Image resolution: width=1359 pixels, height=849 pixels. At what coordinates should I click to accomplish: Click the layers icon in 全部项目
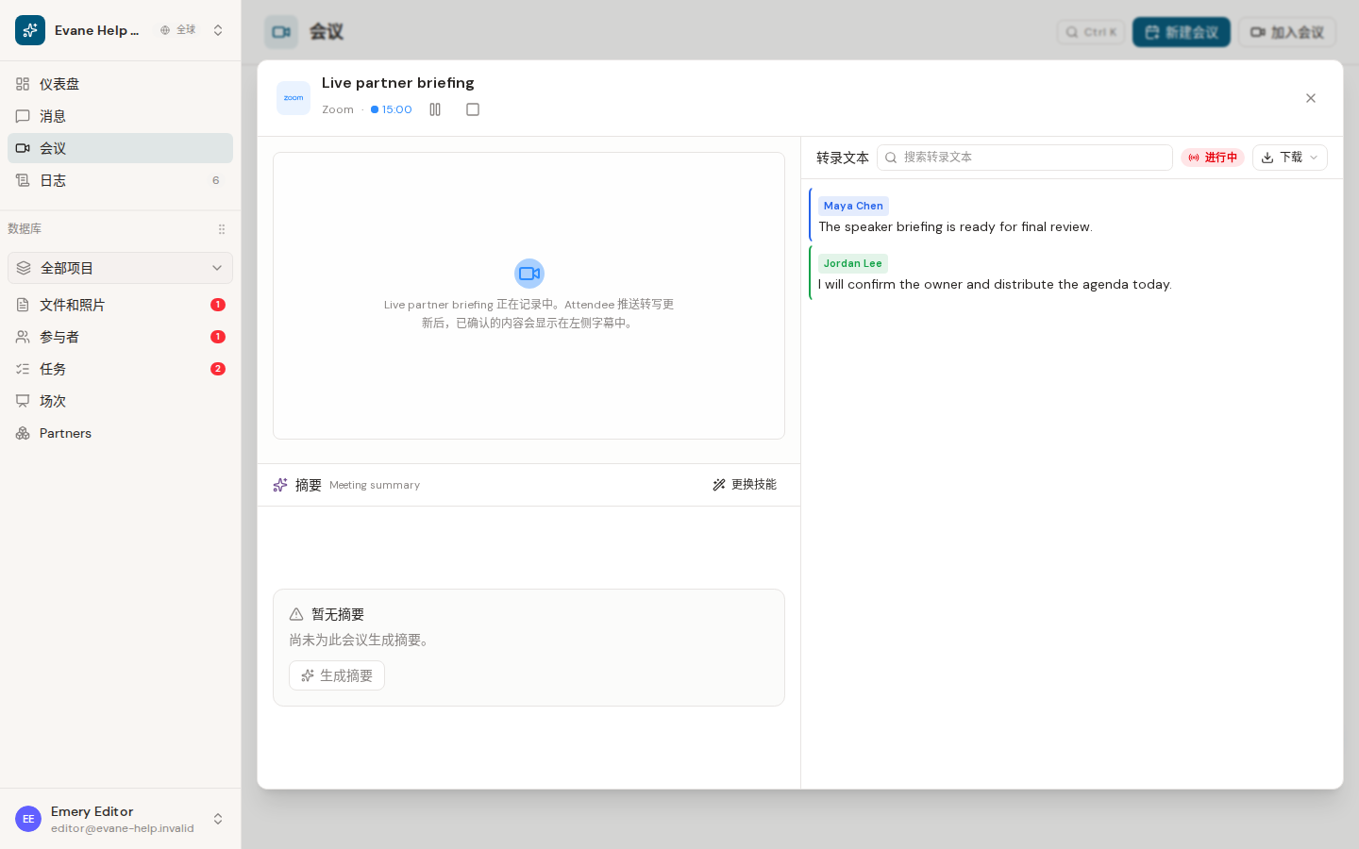[24, 268]
